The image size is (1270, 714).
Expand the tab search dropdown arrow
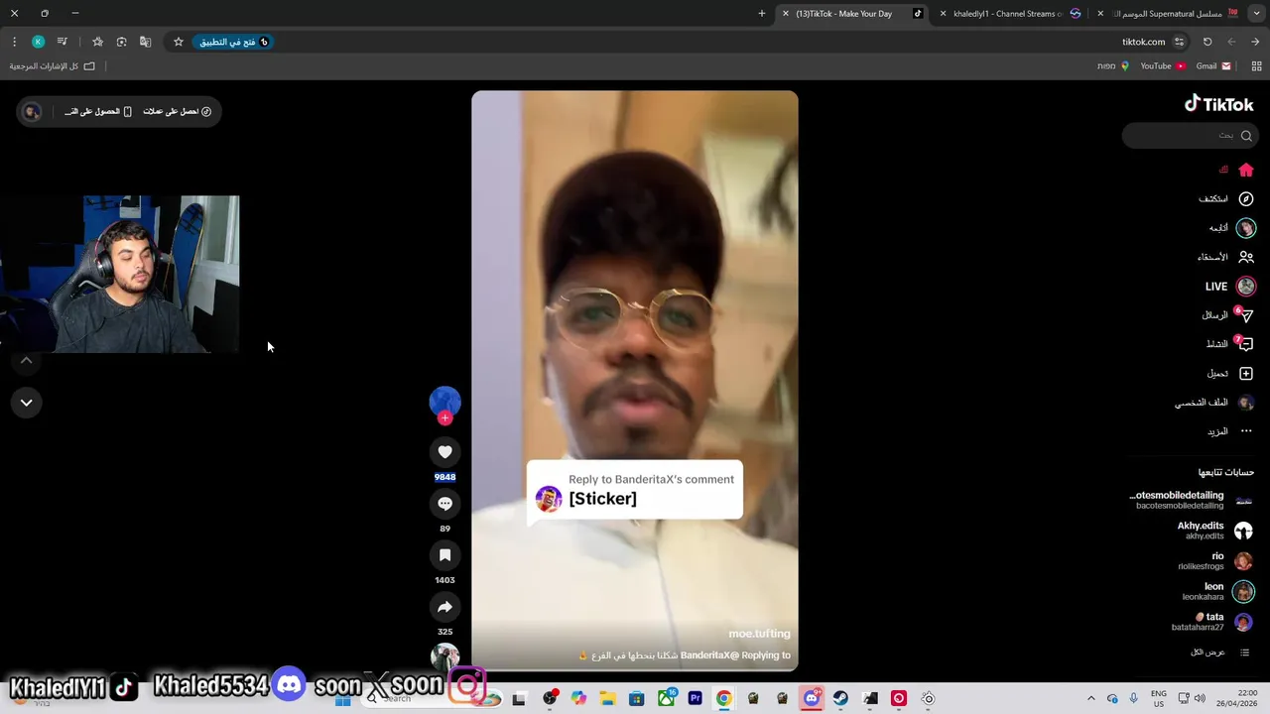[1255, 14]
